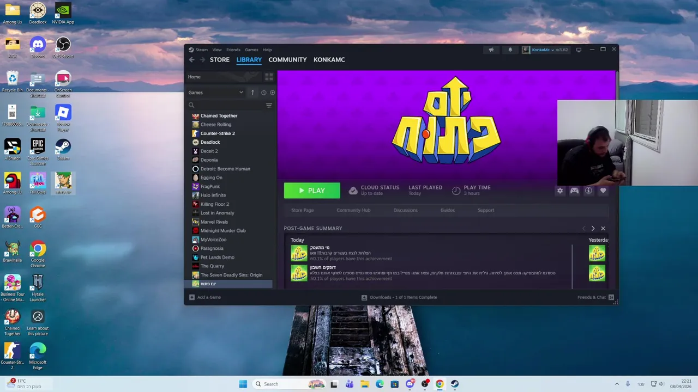
Task: Open File Explorer from the taskbar
Action: click(x=364, y=384)
